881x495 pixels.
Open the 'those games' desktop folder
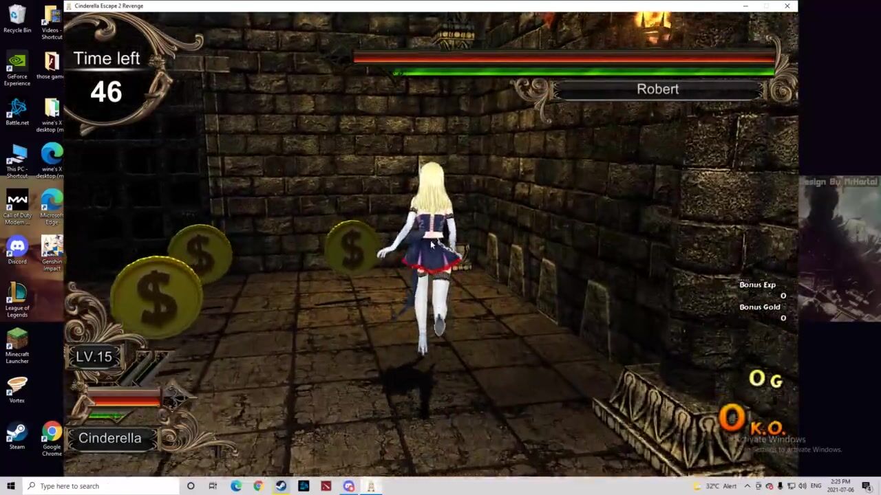(52, 65)
